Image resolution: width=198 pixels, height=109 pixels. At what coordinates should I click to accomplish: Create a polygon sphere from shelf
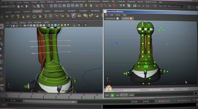[7, 17]
